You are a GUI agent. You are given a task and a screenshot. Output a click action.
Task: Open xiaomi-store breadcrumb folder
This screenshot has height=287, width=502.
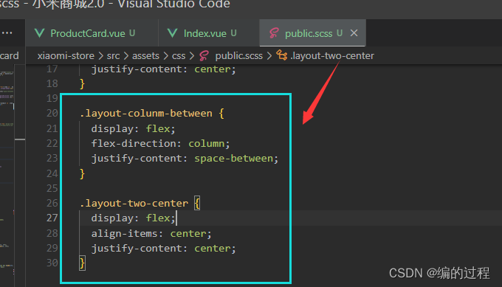point(66,55)
